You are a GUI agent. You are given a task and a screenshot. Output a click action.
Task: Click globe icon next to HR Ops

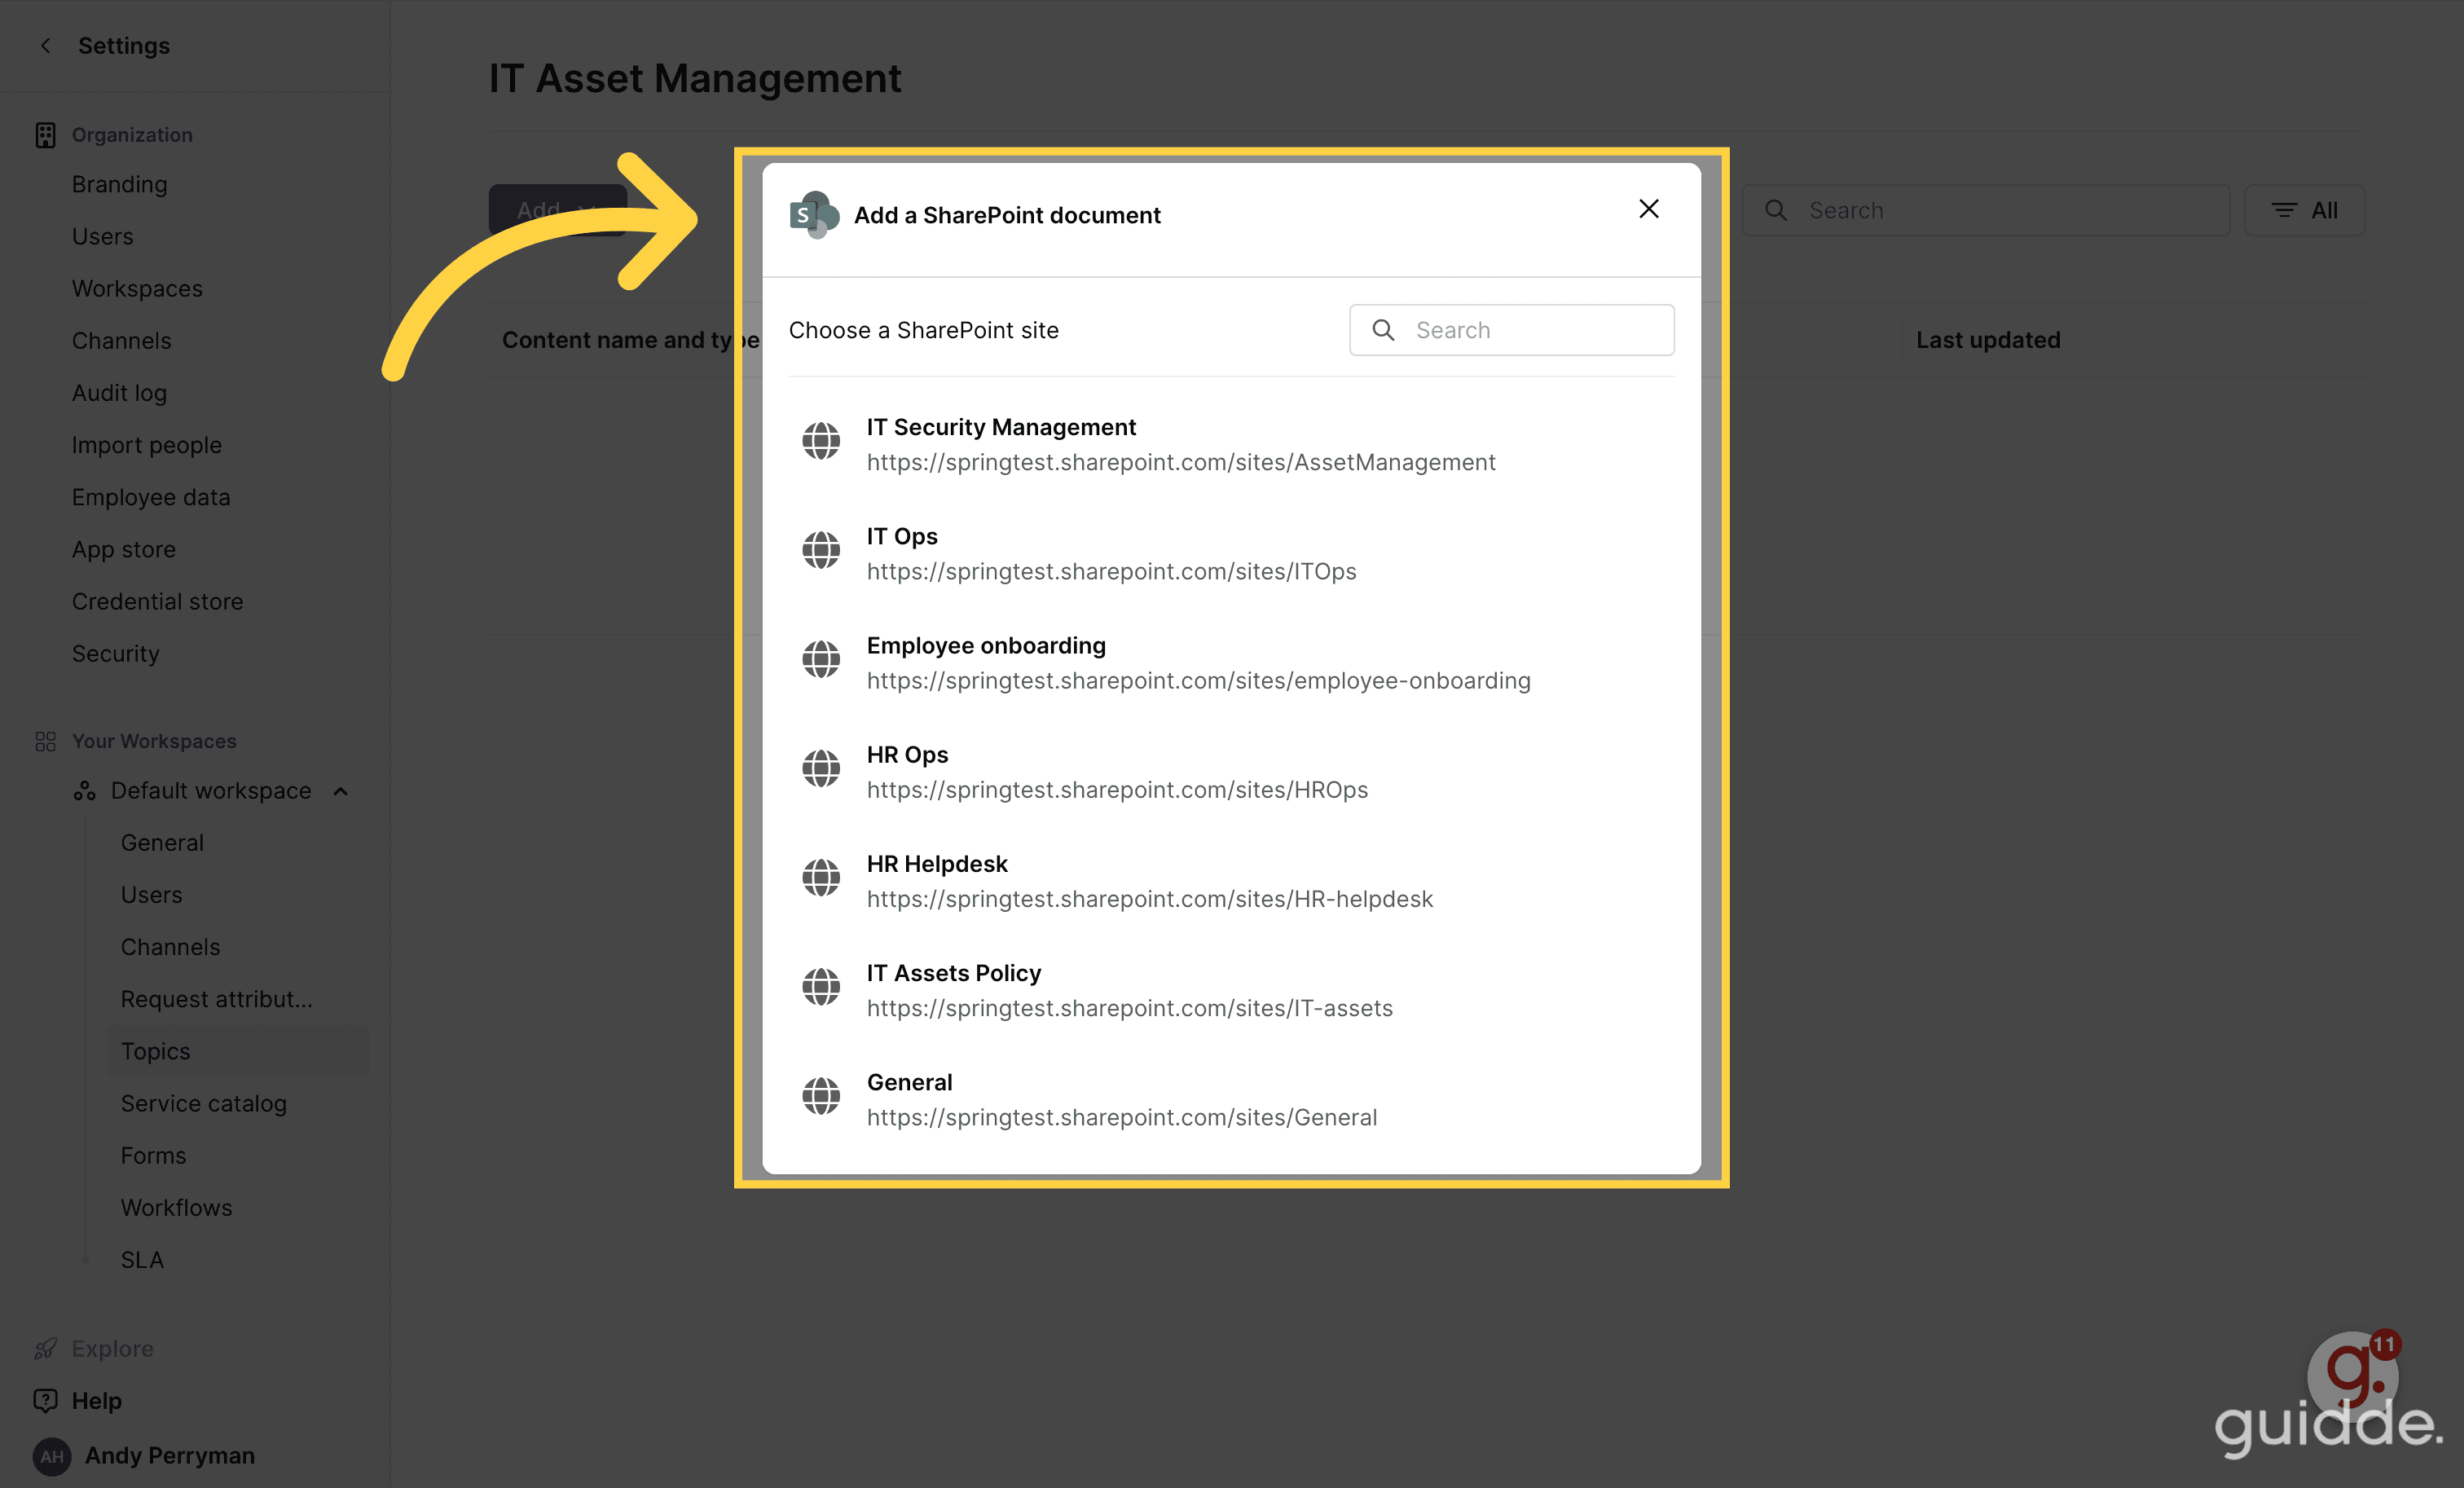coord(821,768)
